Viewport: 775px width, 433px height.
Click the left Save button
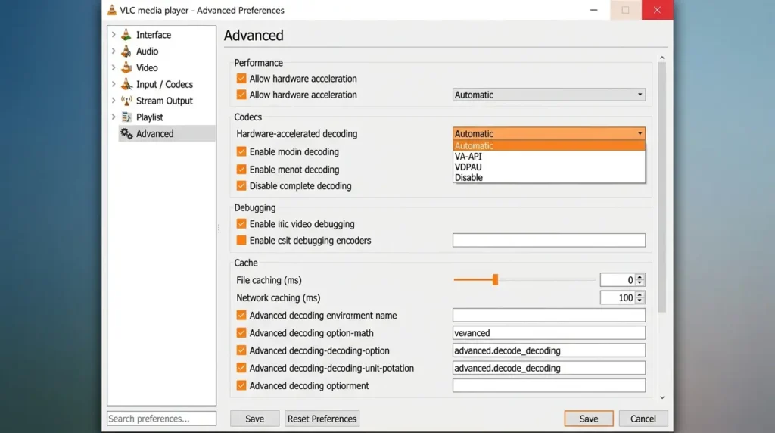pyautogui.click(x=254, y=418)
